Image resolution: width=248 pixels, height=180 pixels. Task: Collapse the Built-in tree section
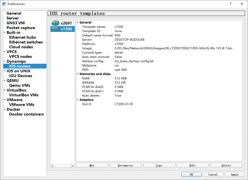(x=5, y=32)
